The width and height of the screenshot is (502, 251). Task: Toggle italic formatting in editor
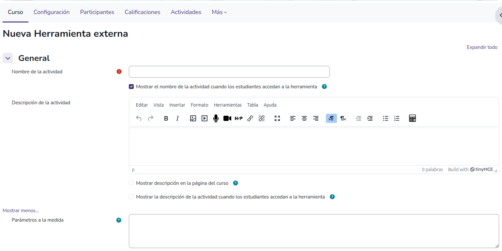(x=177, y=118)
